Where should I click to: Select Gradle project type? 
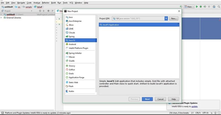81,61
